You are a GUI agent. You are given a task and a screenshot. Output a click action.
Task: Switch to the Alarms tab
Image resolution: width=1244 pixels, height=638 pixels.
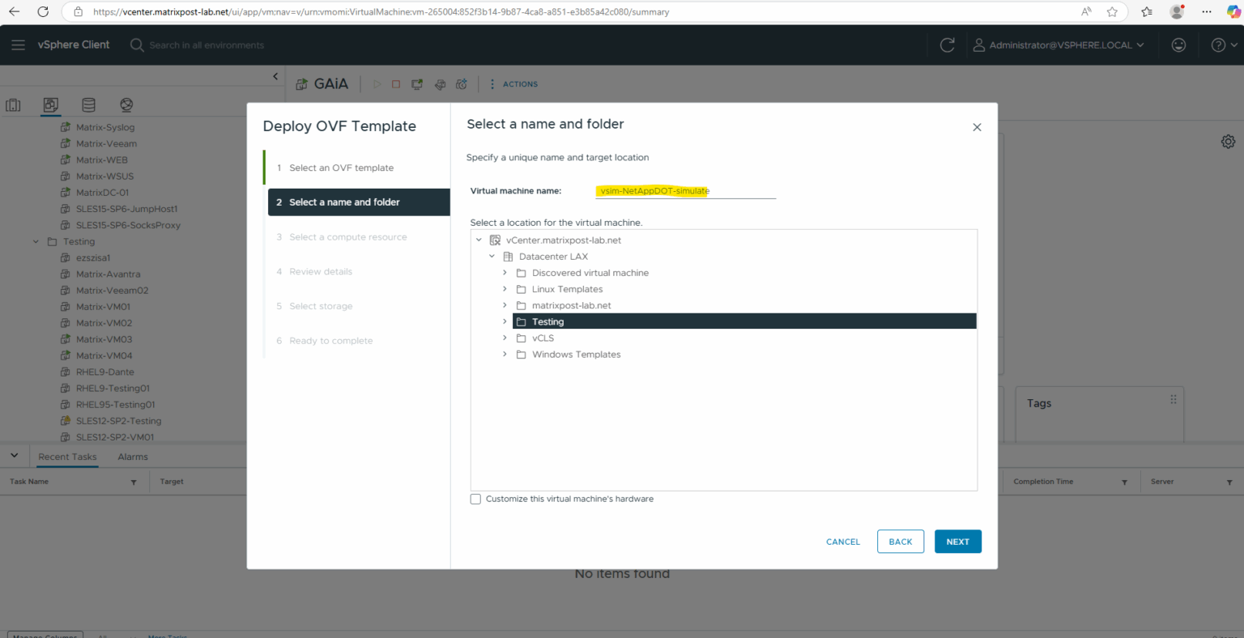(132, 457)
